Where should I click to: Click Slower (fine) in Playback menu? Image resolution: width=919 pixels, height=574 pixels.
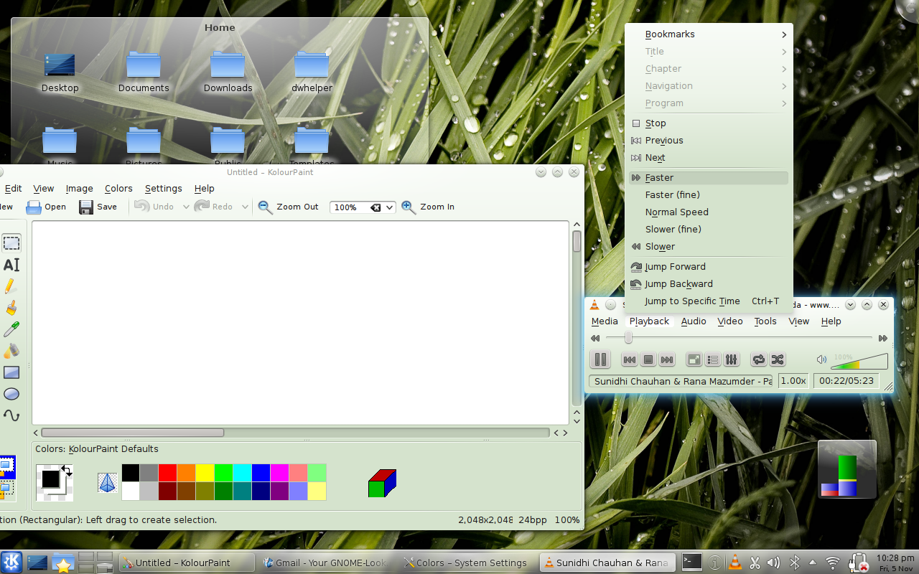click(x=709, y=230)
